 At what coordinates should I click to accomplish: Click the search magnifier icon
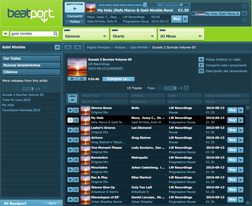pos(55,34)
